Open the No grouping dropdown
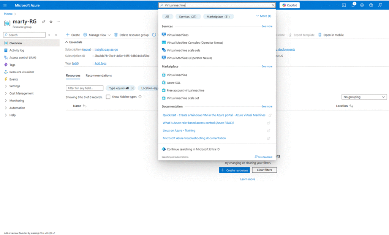This screenshot has width=389, height=235. (x=364, y=97)
